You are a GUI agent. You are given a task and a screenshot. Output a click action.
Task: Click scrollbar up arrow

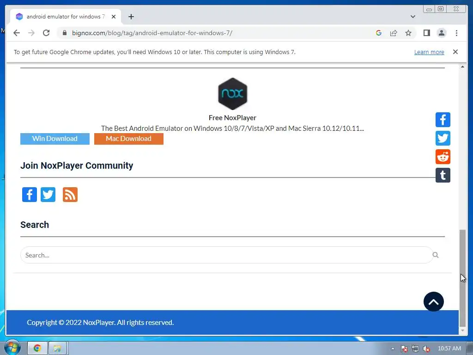[462, 67]
